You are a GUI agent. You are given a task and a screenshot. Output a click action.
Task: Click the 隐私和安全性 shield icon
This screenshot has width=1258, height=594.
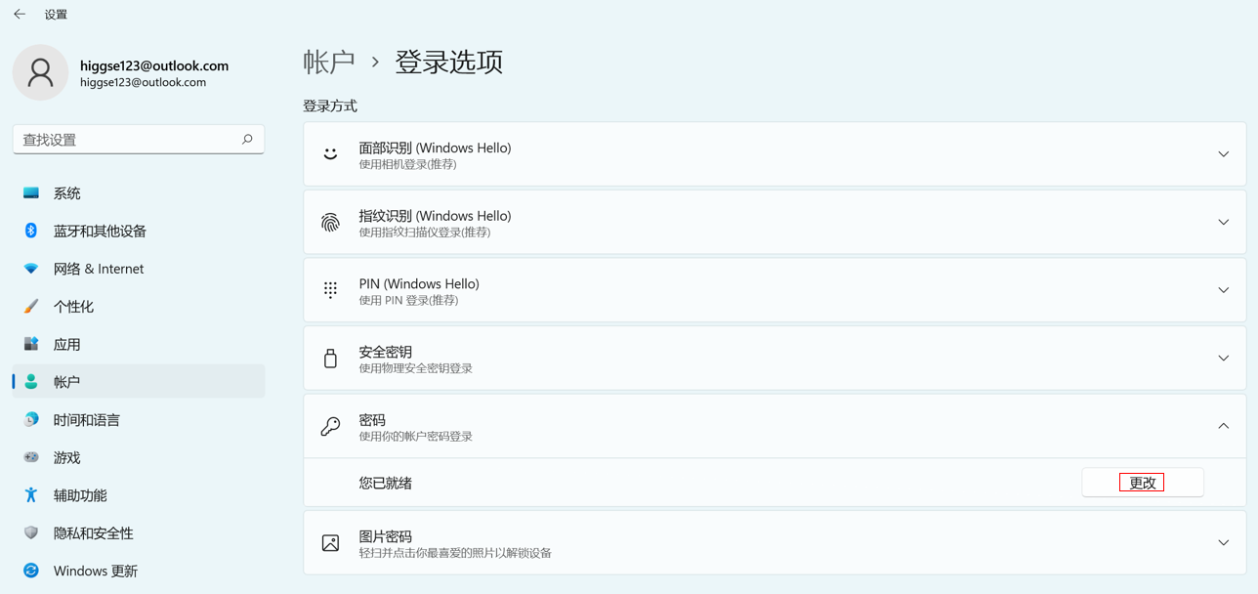click(31, 533)
